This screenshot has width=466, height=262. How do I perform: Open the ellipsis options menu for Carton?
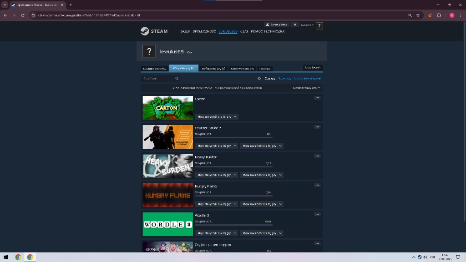pyautogui.click(x=317, y=98)
